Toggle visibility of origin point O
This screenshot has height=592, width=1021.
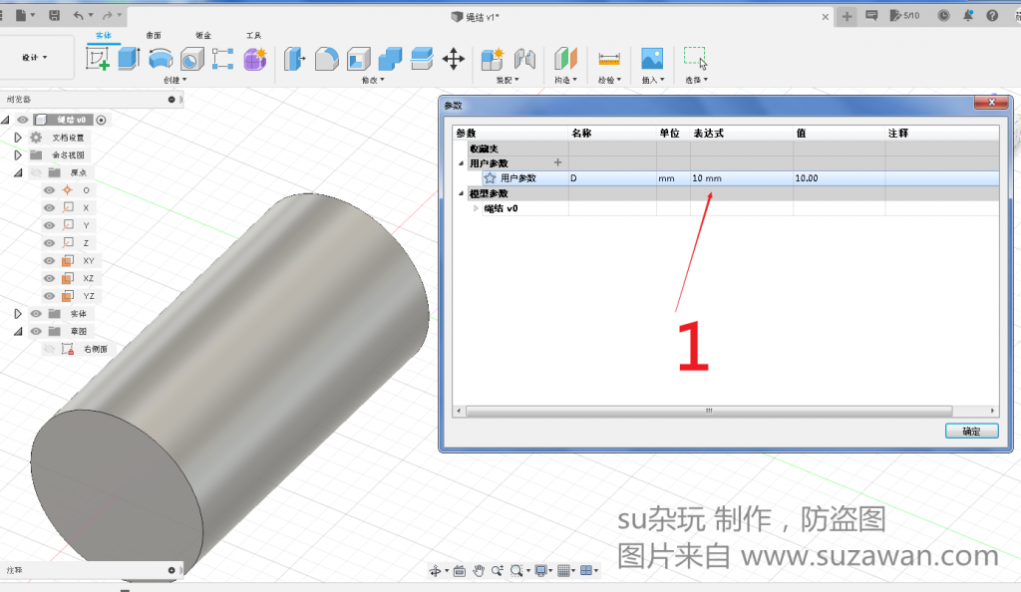[x=50, y=190]
